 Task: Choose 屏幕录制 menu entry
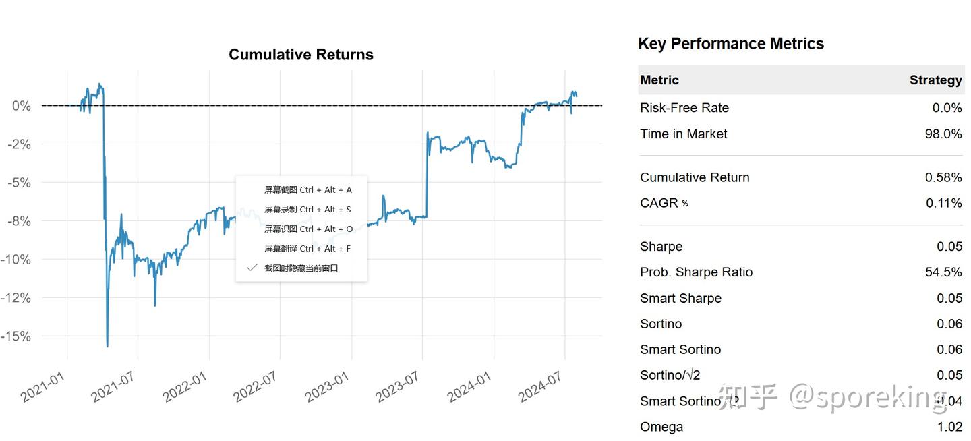click(307, 210)
